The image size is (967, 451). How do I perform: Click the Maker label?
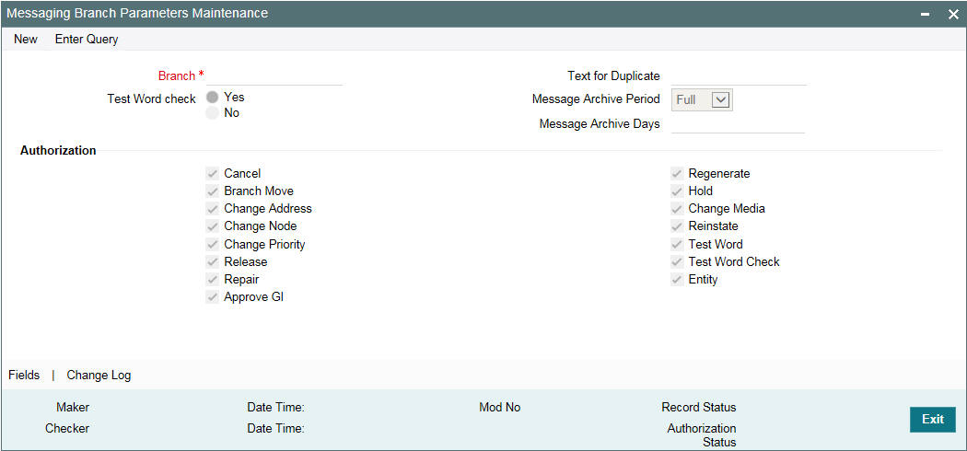click(73, 407)
